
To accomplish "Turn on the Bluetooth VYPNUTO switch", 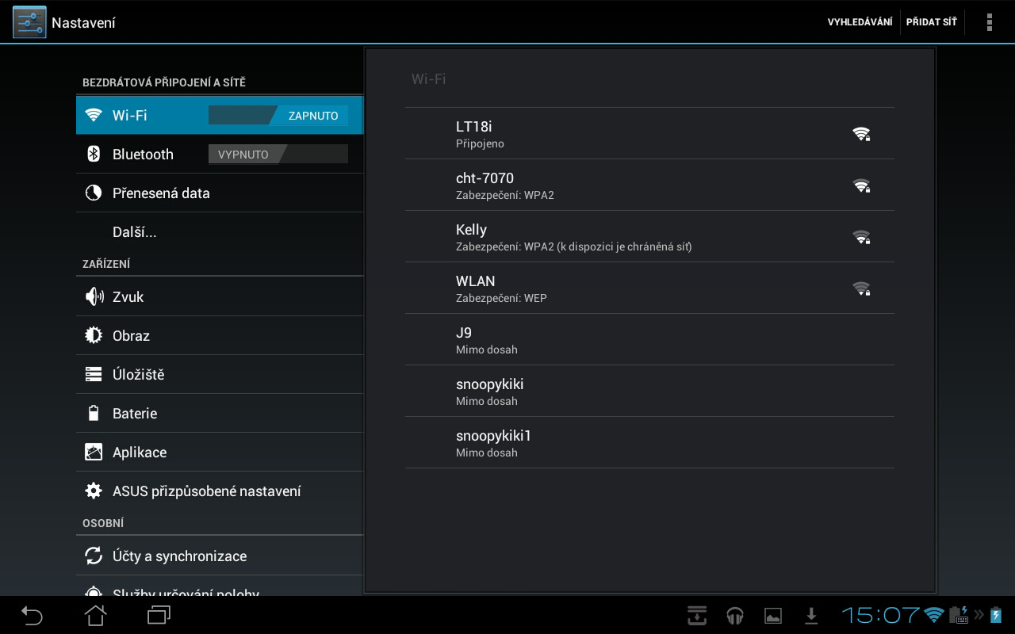I will pos(278,154).
